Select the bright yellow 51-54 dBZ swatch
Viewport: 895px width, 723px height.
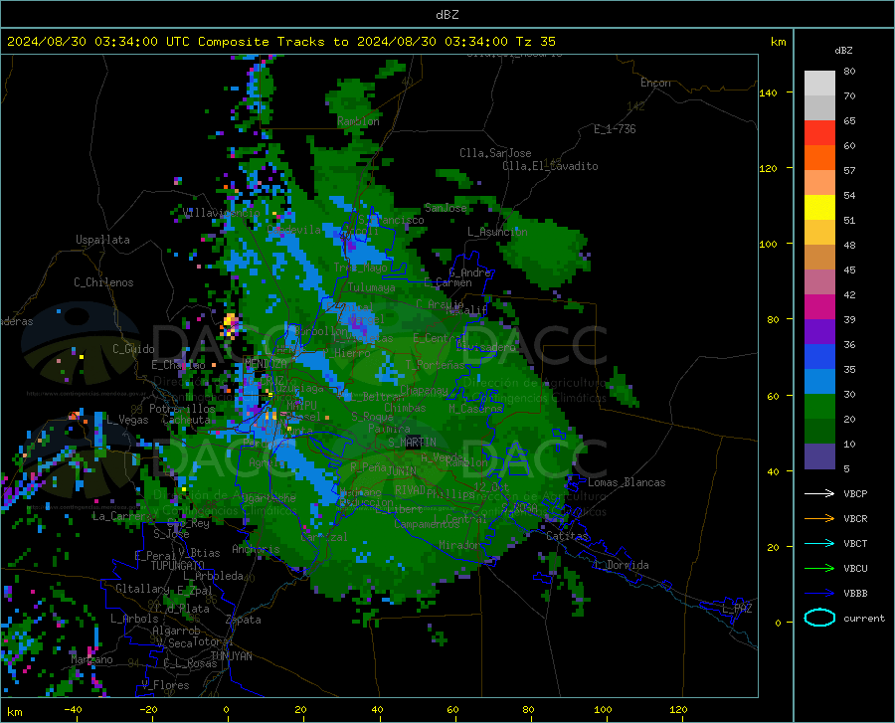coord(819,208)
